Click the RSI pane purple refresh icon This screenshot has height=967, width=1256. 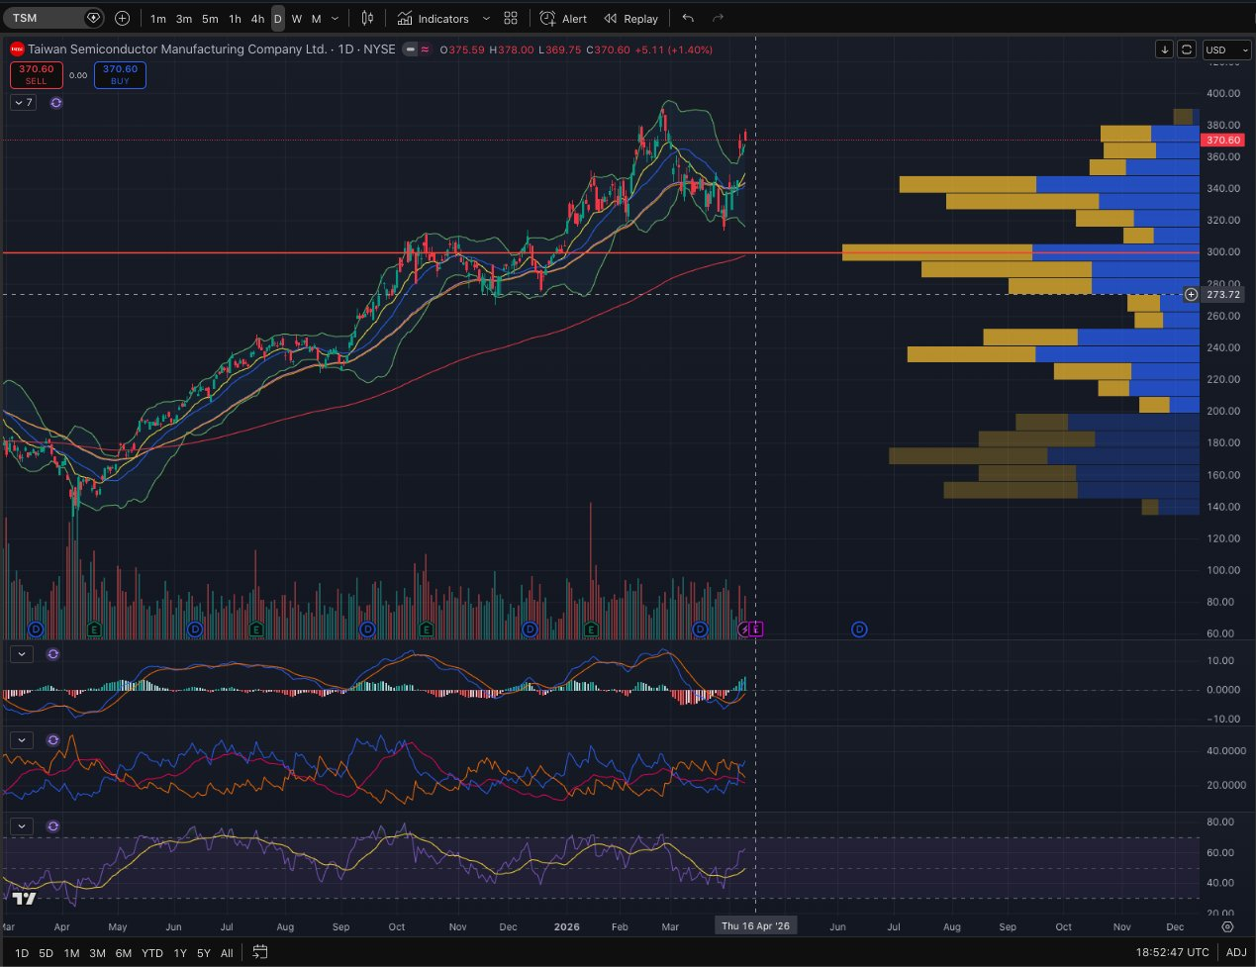53,826
